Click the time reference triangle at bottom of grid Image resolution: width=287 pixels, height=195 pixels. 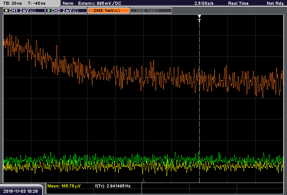point(143,181)
